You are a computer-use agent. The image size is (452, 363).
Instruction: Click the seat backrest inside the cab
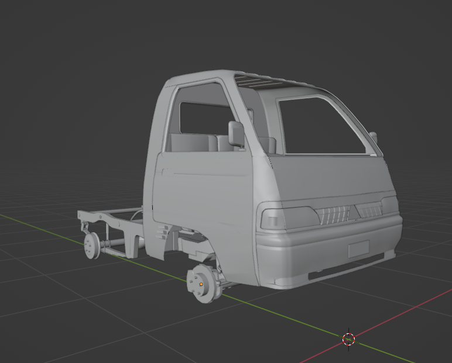coord(193,143)
